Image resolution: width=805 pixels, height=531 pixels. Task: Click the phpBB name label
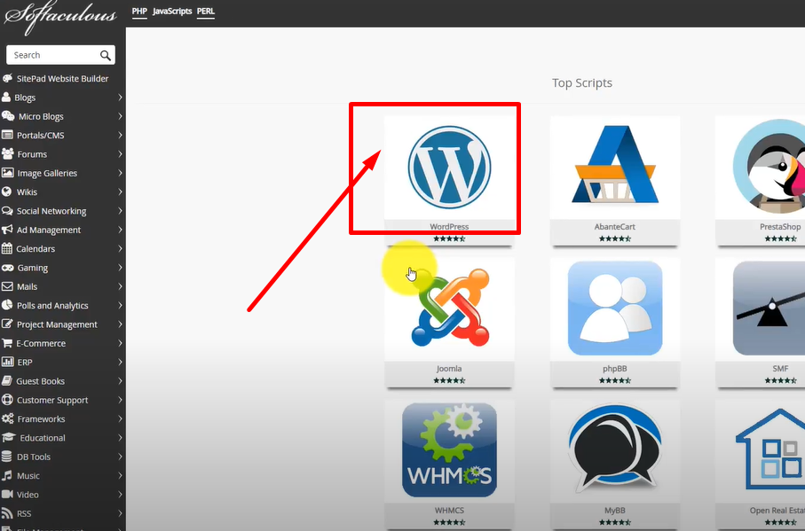coord(614,369)
